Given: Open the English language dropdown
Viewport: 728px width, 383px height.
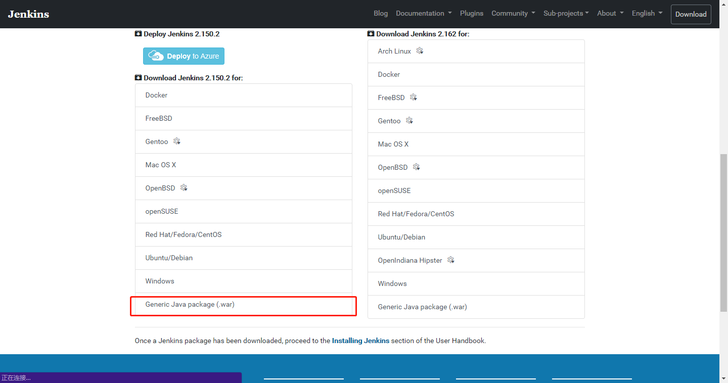Looking at the screenshot, I should click(x=647, y=14).
